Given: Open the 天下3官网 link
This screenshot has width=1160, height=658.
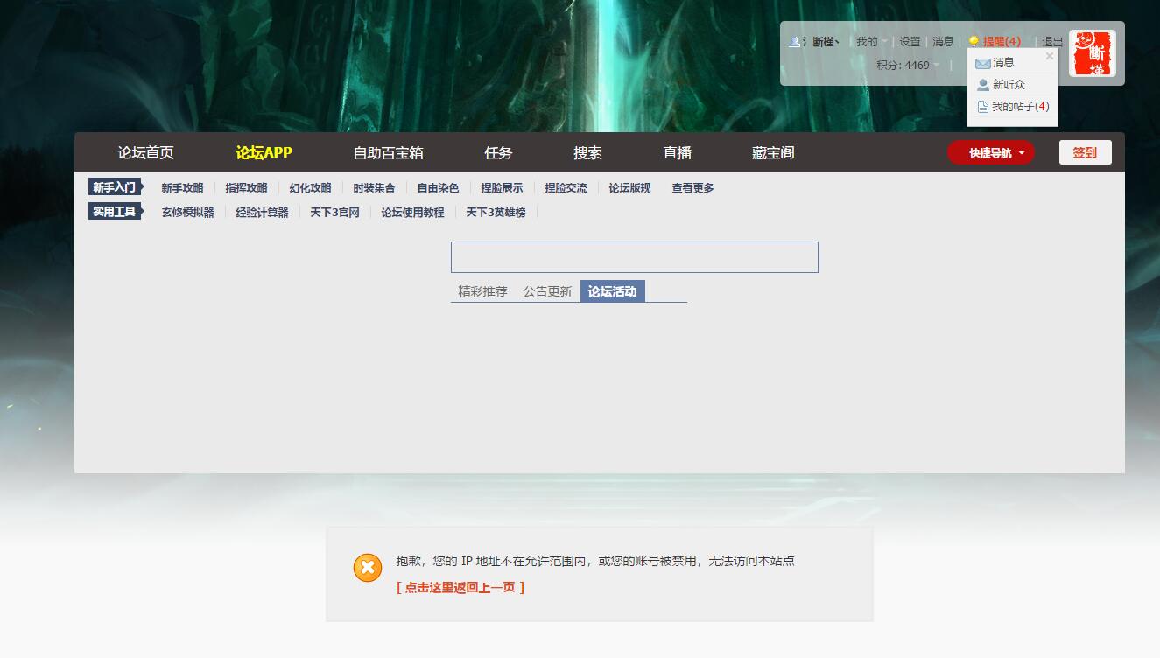Looking at the screenshot, I should (x=334, y=213).
